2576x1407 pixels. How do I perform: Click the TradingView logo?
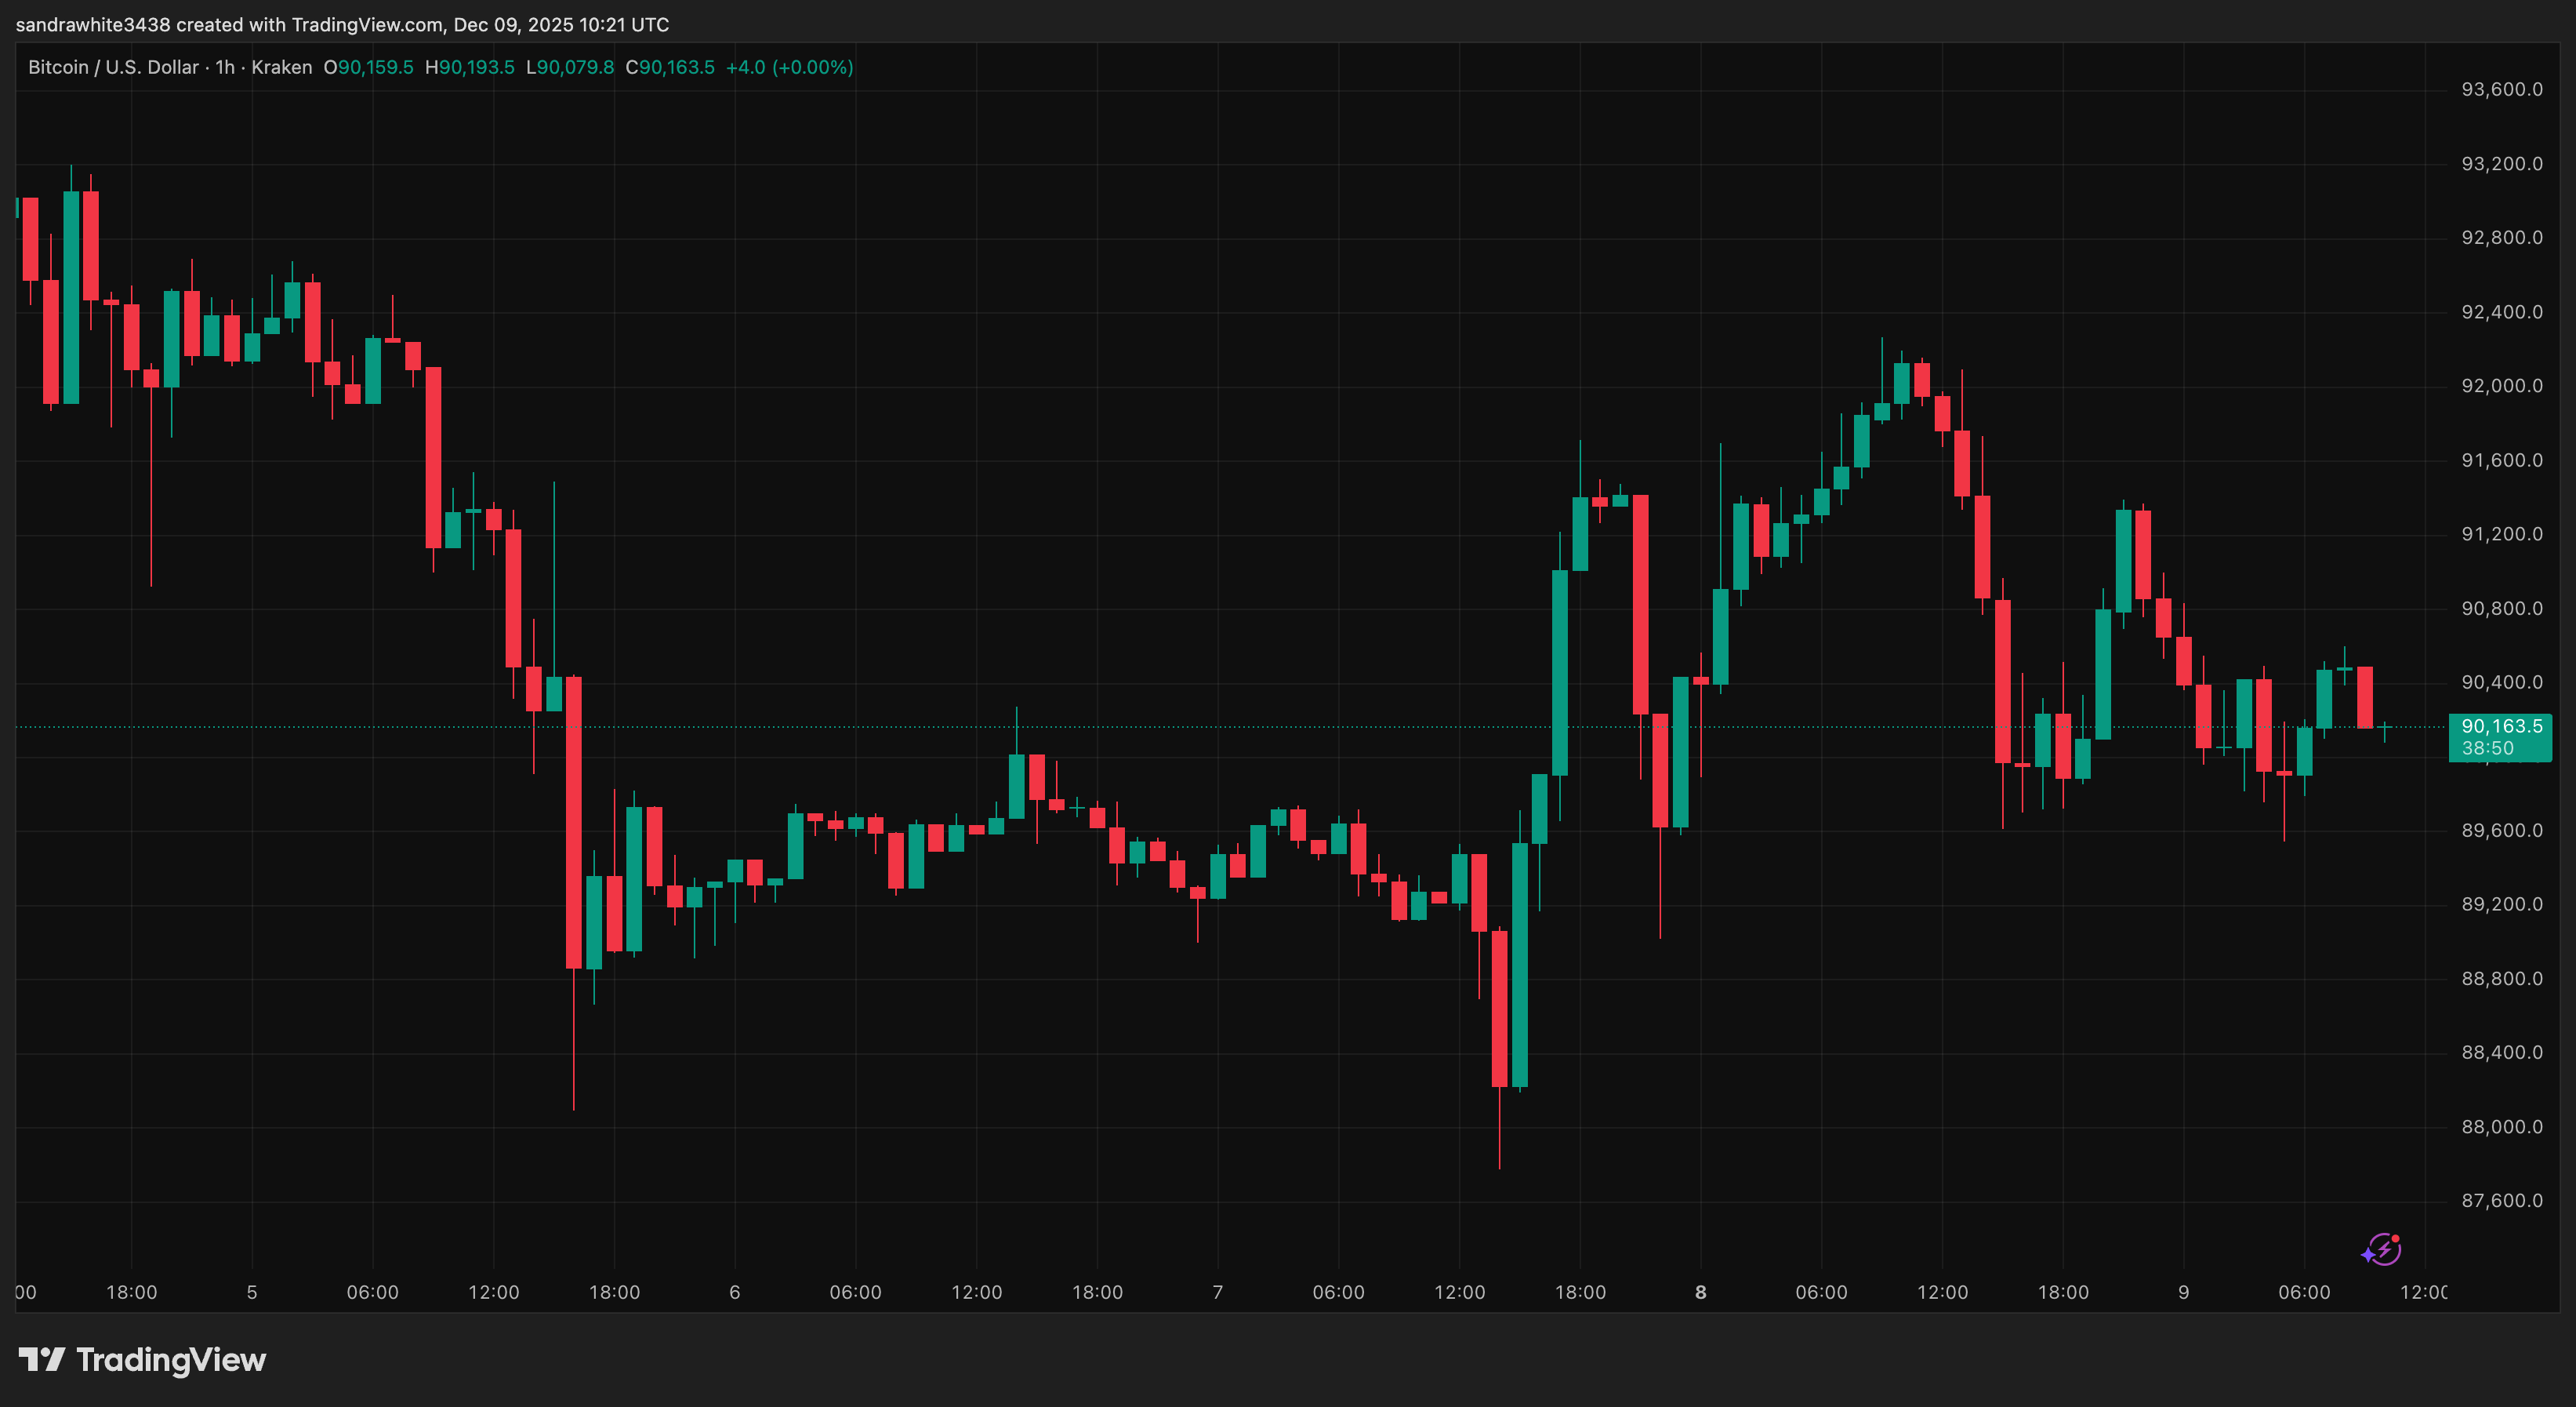[42, 1359]
